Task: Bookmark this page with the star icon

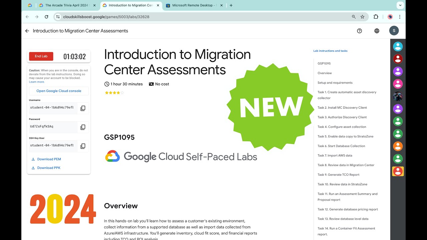Action: [x=363, y=17]
